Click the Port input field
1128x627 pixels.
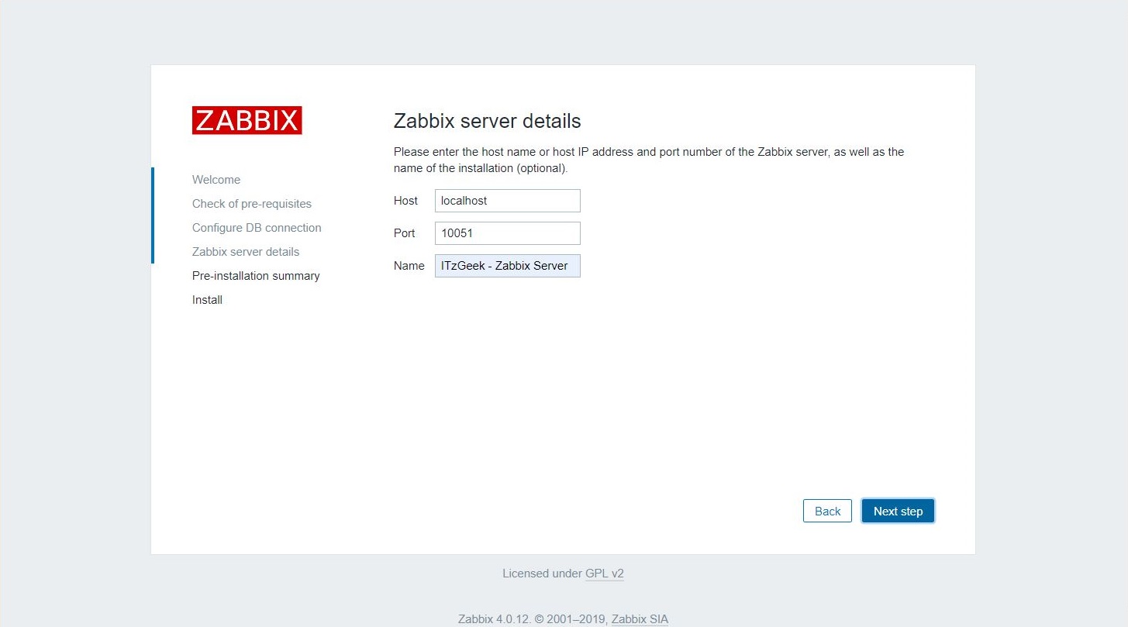click(508, 233)
